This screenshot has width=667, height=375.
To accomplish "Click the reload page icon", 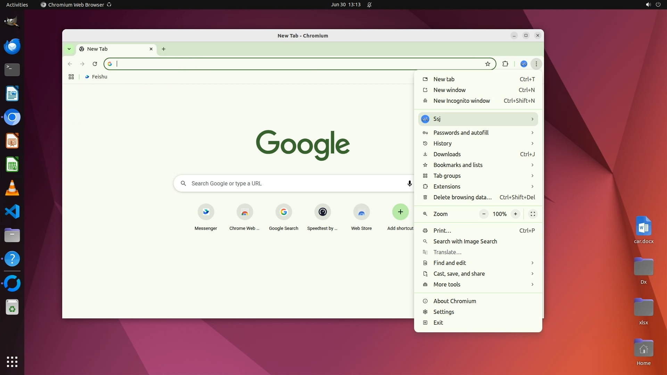I will point(94,64).
